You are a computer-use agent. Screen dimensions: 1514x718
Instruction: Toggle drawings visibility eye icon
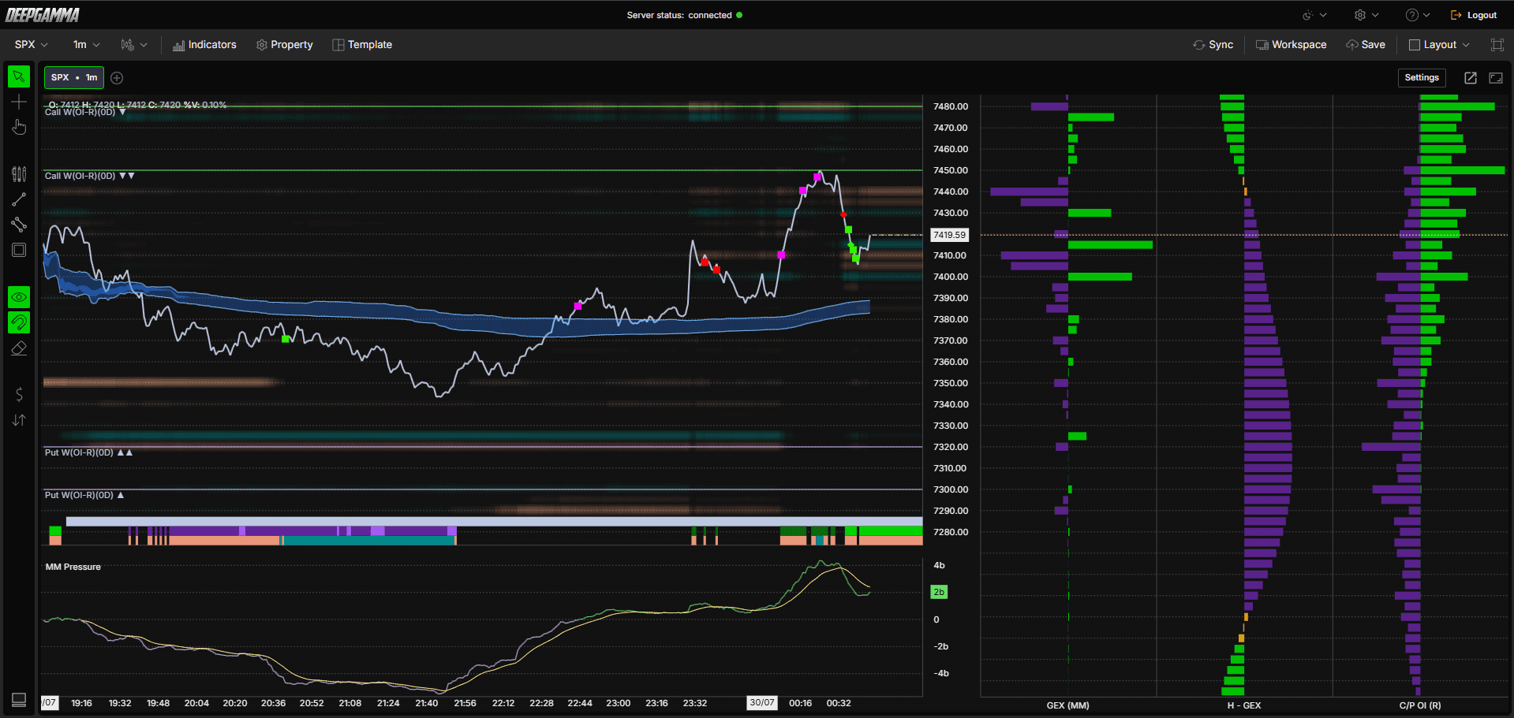click(19, 297)
